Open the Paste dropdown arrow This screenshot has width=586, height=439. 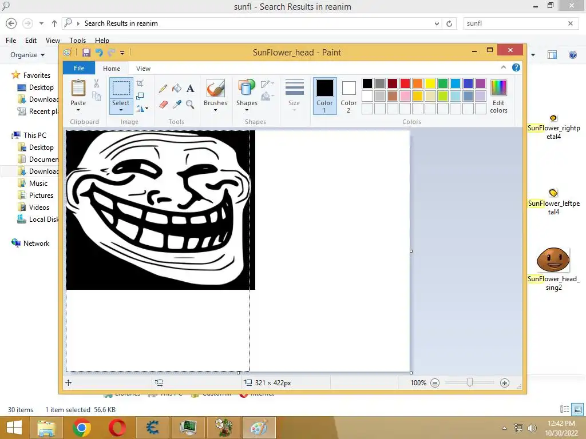[x=78, y=110]
